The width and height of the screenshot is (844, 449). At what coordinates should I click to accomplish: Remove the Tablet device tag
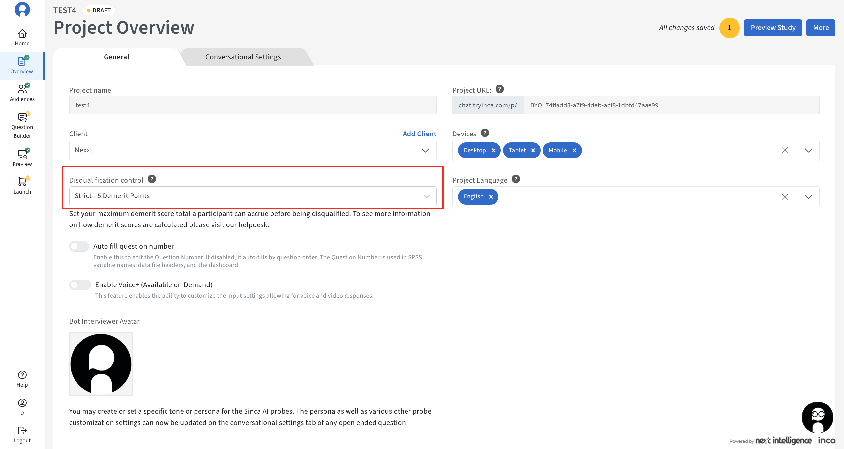pyautogui.click(x=533, y=150)
